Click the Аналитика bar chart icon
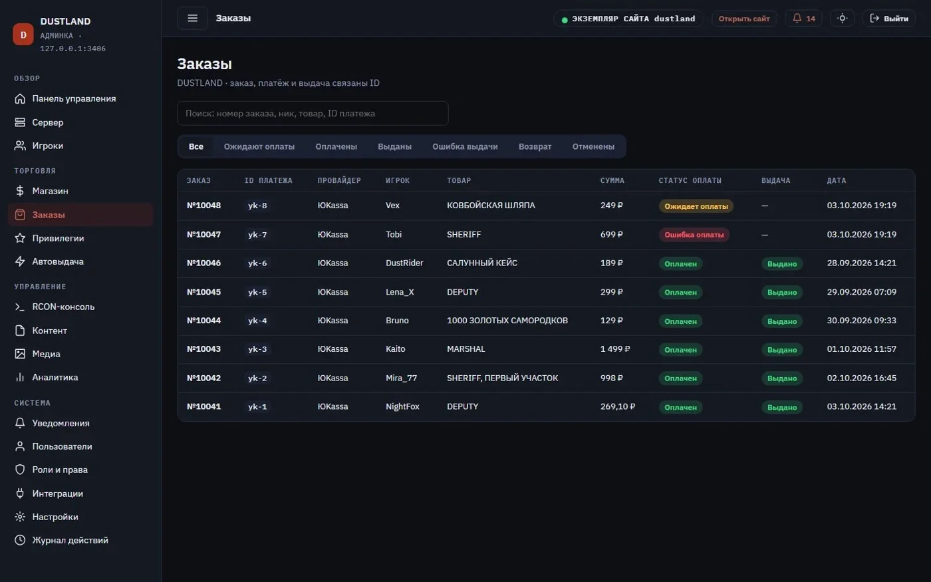This screenshot has height=582, width=931. [20, 377]
